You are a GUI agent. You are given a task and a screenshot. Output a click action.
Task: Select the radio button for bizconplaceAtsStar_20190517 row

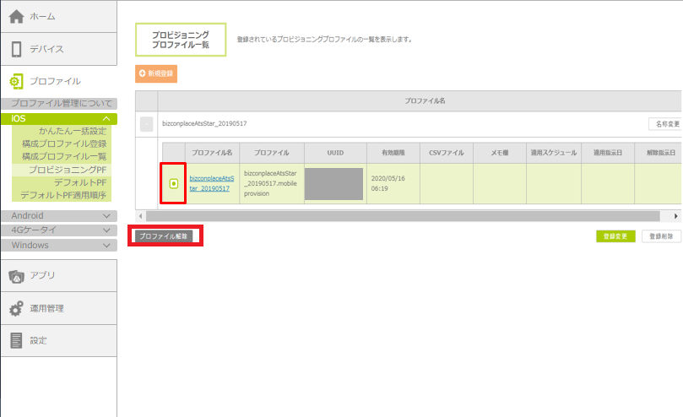(x=173, y=183)
